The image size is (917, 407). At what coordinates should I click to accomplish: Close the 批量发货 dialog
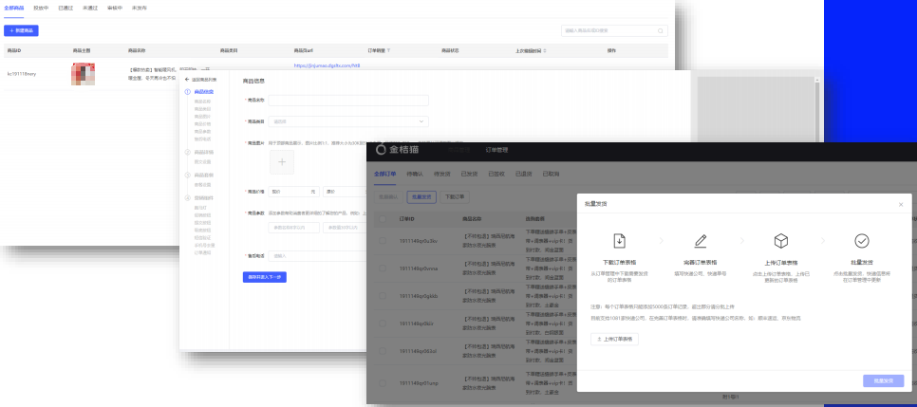tap(900, 204)
